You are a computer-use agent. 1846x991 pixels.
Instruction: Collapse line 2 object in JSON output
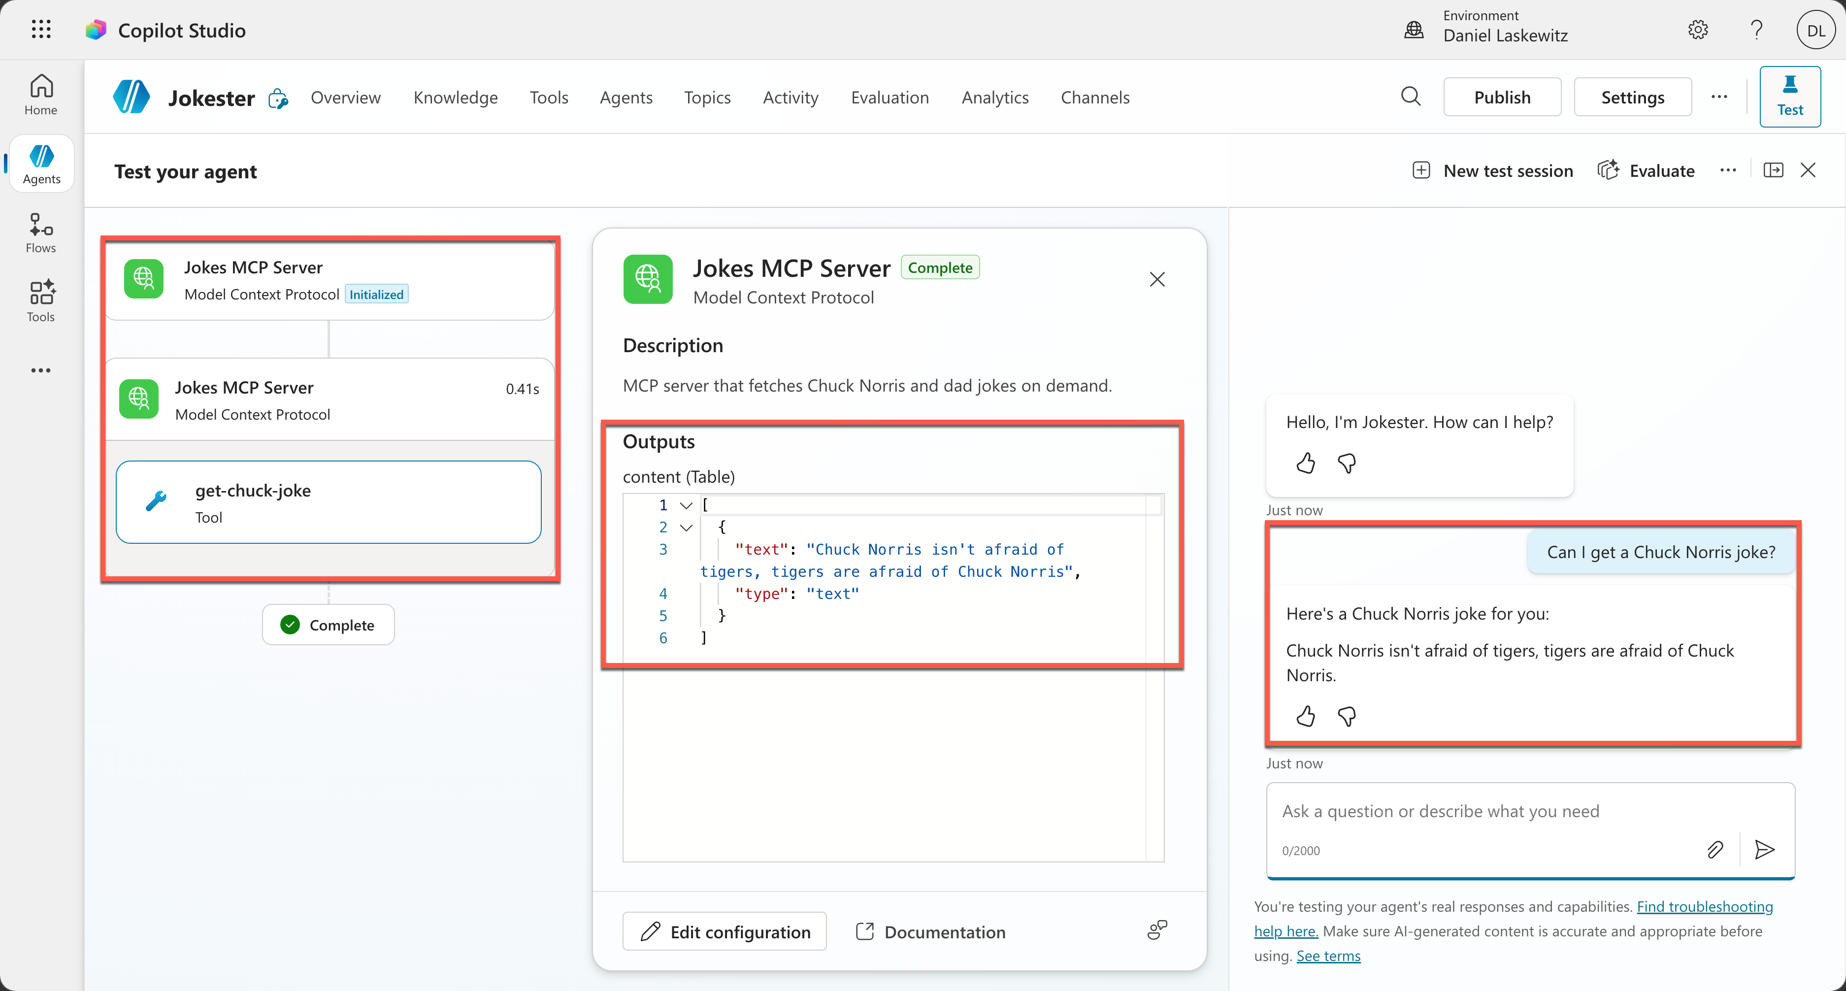tap(686, 528)
